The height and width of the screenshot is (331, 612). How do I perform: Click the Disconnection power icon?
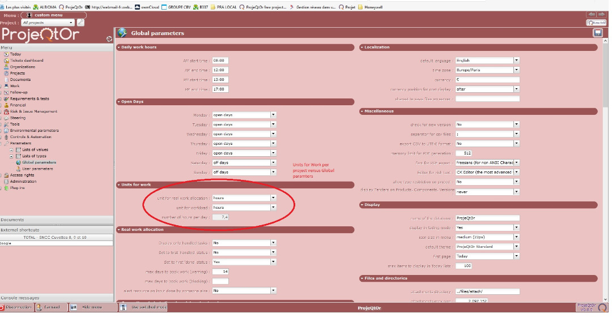(x=2, y=307)
